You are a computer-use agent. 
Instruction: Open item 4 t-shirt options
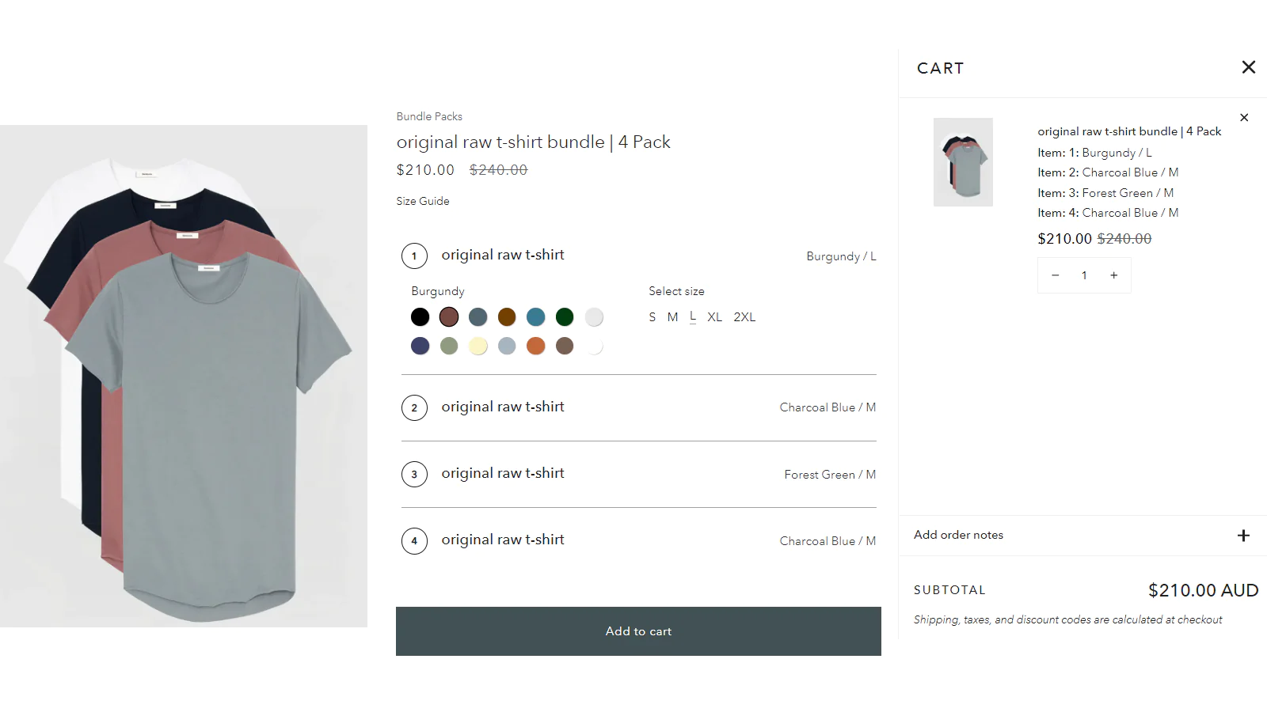click(638, 540)
